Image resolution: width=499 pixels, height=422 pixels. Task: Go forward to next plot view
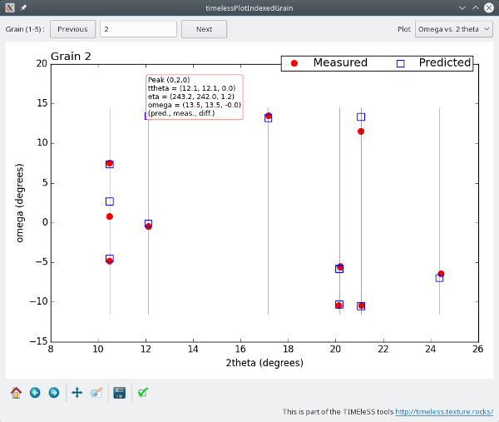[54, 392]
